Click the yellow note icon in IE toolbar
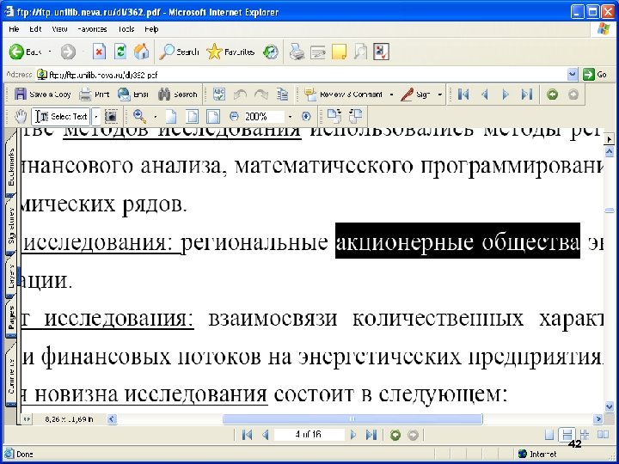Image resolution: width=619 pixels, height=464 pixels. tap(339, 52)
